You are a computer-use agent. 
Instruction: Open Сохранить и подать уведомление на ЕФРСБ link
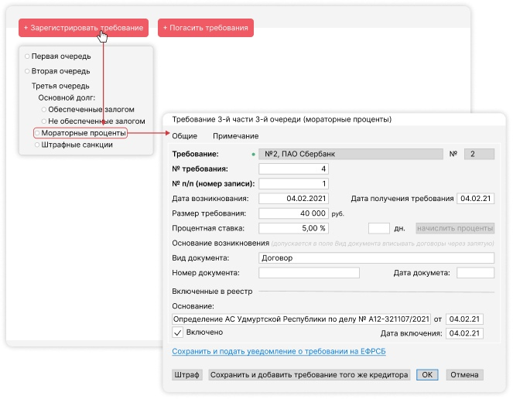coord(279,351)
